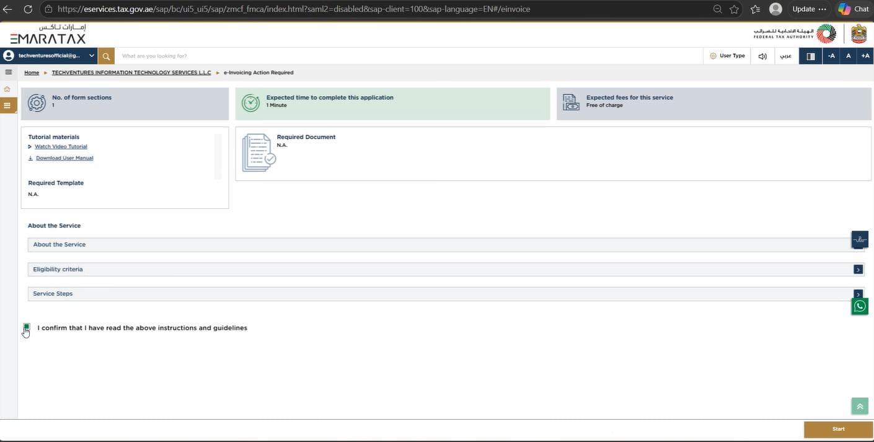Click the EmaraTax logo

[48, 35]
